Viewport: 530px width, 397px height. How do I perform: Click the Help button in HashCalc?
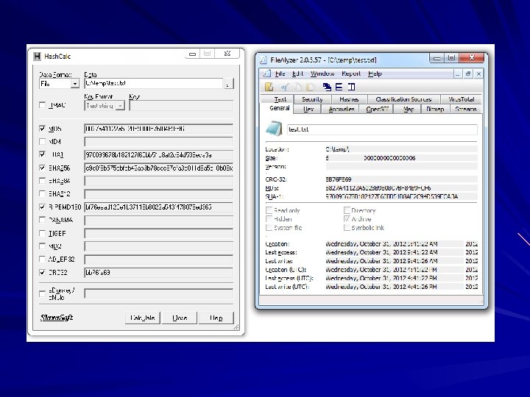tap(216, 318)
